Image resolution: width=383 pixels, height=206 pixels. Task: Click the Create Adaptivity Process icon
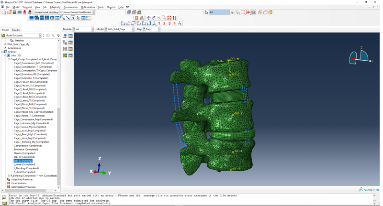pos(65,43)
